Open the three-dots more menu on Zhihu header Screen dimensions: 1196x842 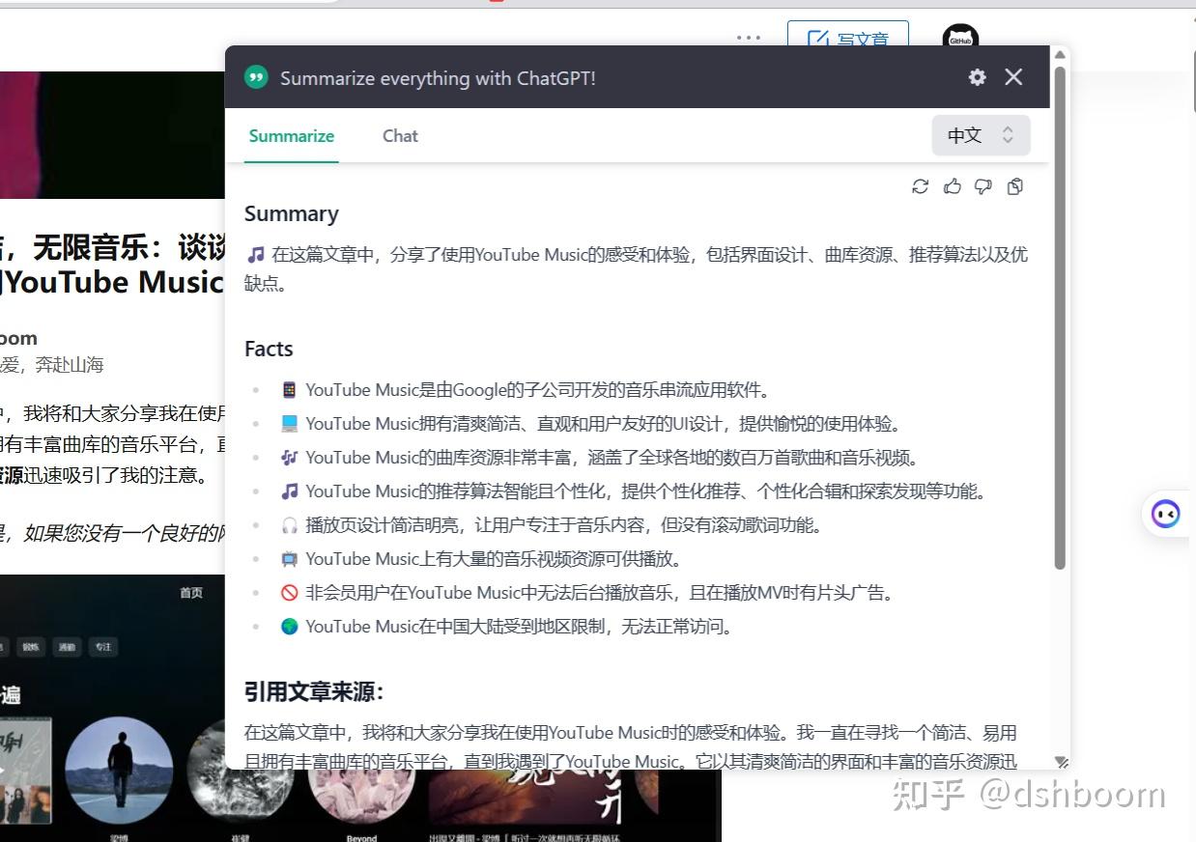(749, 38)
